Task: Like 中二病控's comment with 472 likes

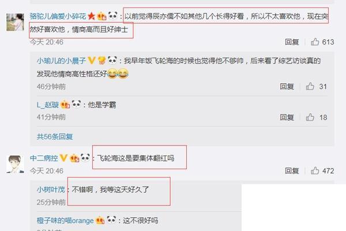Action: click(x=315, y=171)
